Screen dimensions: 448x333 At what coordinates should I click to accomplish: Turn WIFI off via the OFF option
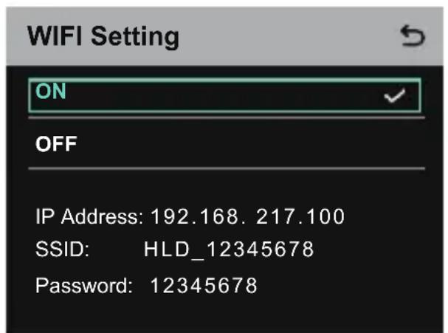[56, 144]
